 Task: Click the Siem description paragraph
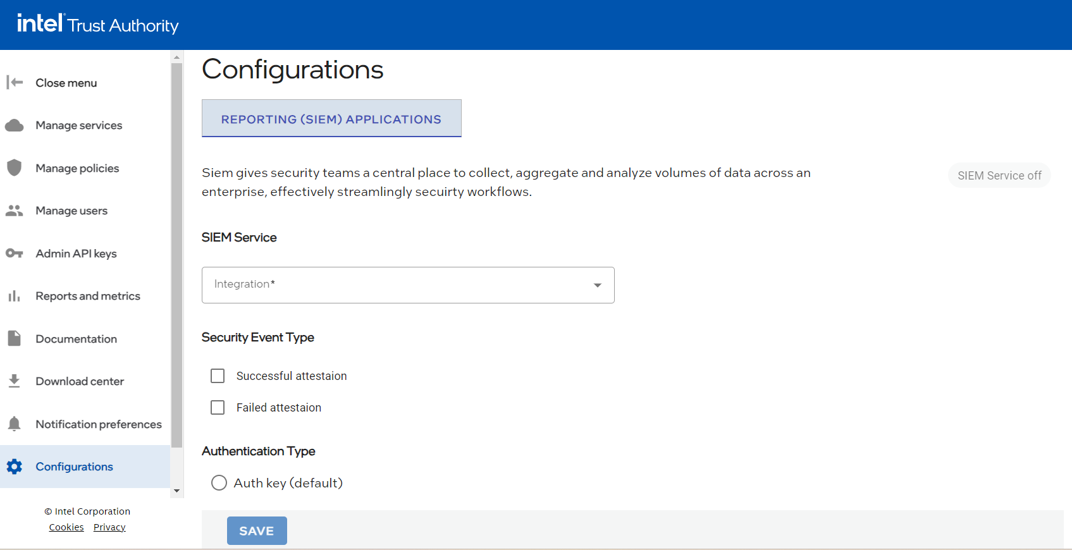(x=506, y=182)
